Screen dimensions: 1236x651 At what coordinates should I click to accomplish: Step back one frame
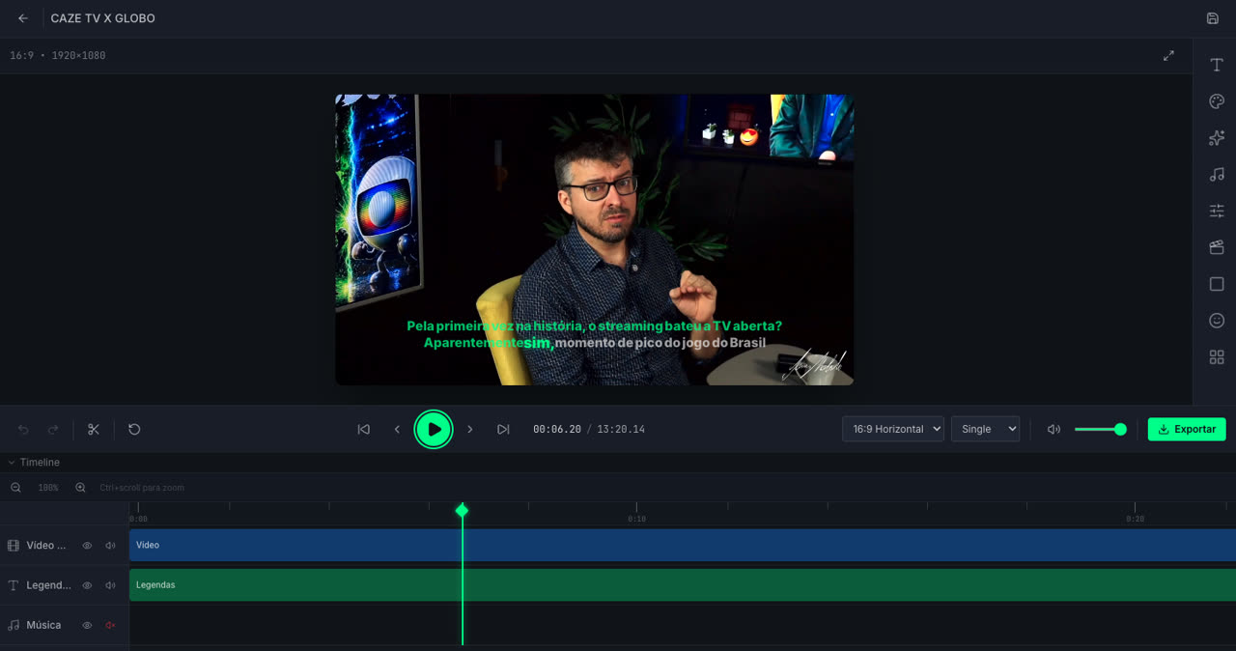click(x=397, y=429)
